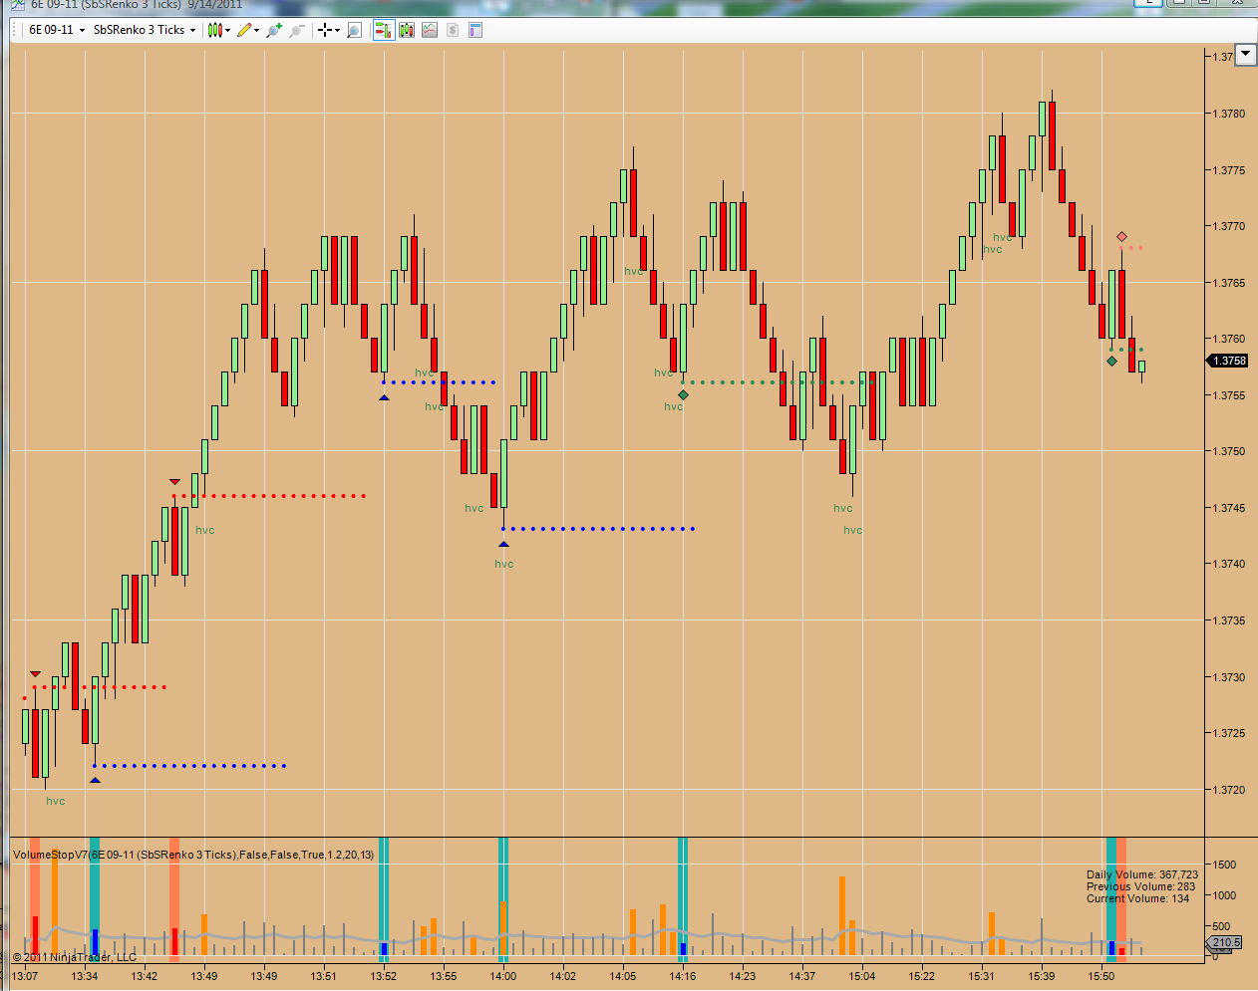1258x991 pixels.
Task: Click the green diamond marker under 14:16 candle
Action: tap(683, 395)
